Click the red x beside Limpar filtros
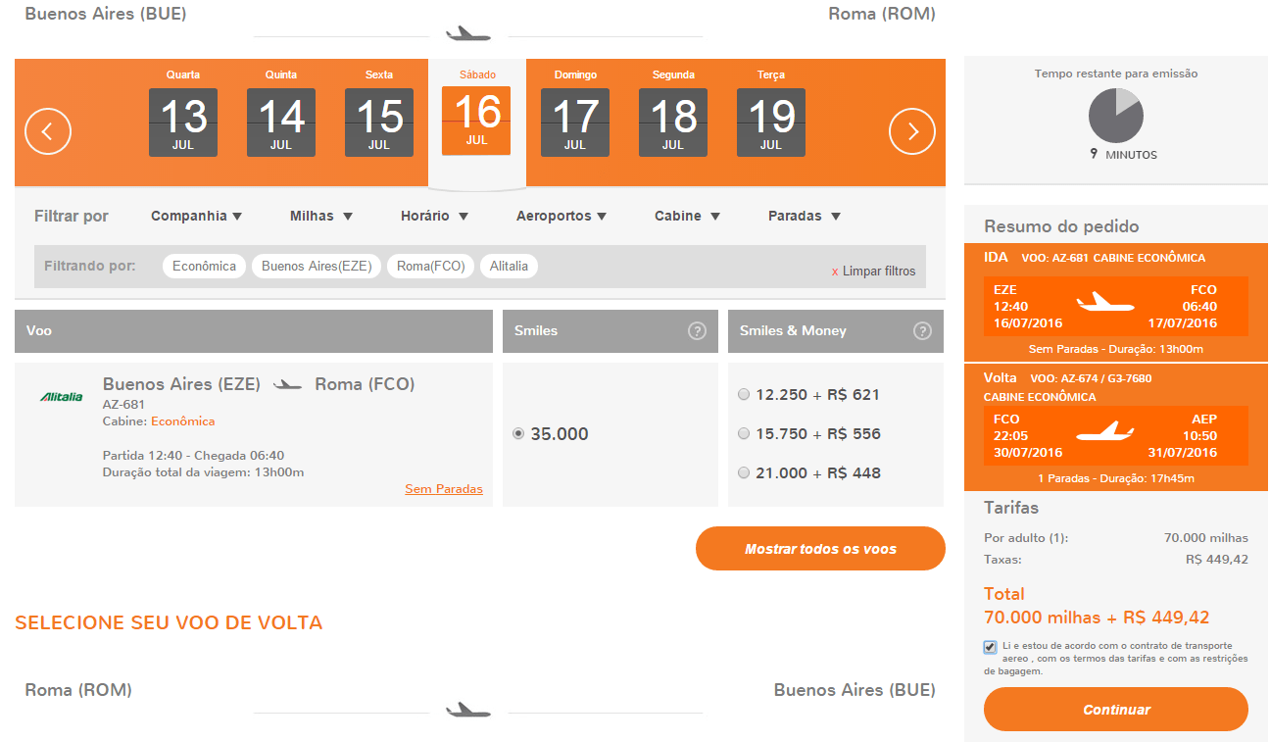This screenshot has height=742, width=1270. 835,272
